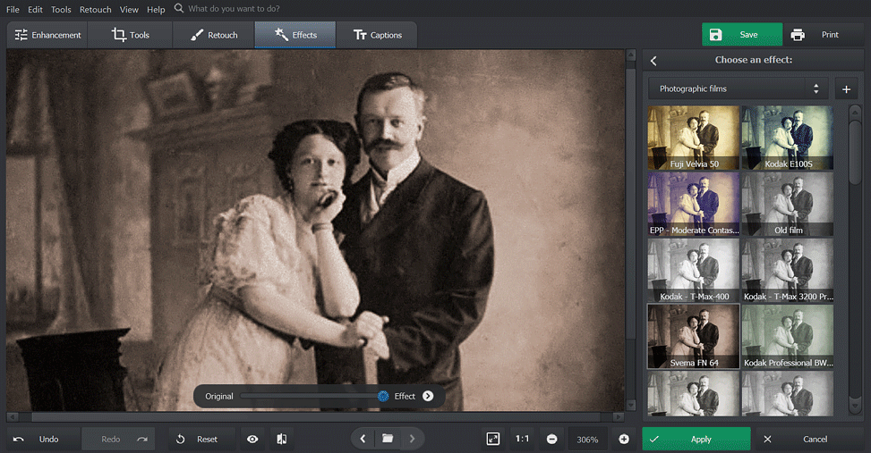This screenshot has width=871, height=453.
Task: Click the Original-Effect intensity slider handle
Action: 382,396
